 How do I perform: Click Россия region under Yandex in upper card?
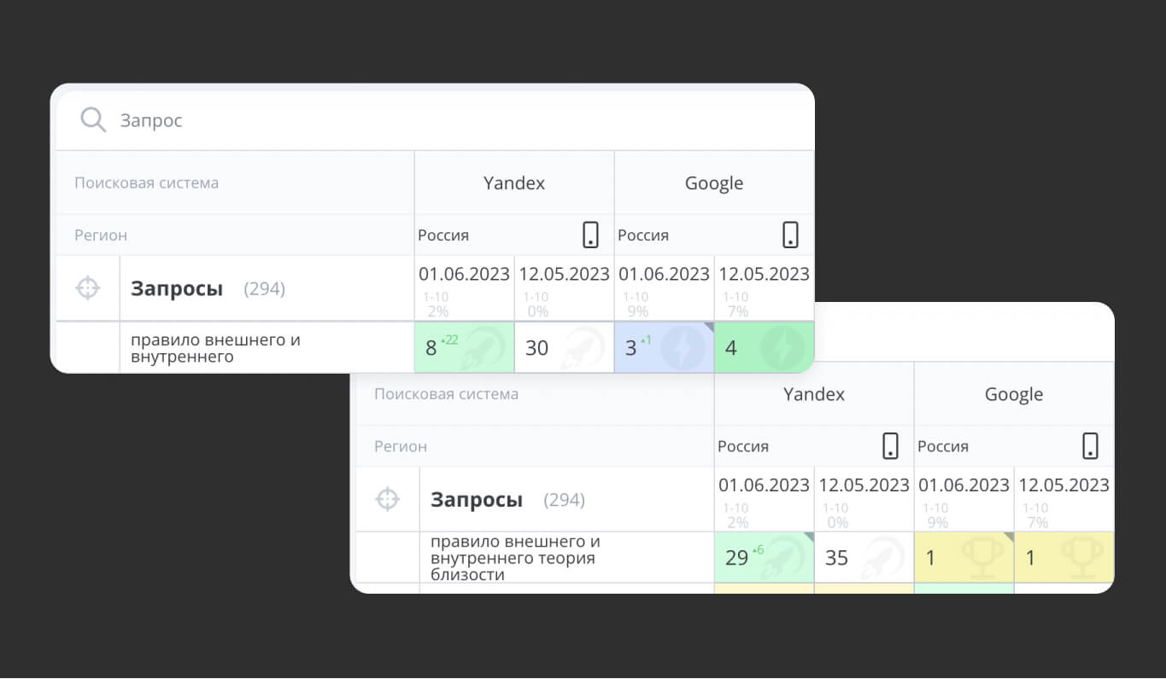443,235
